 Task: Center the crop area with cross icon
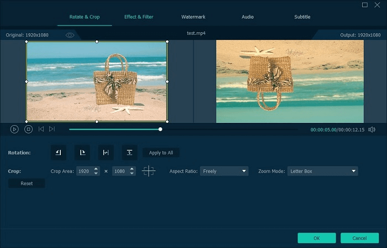click(149, 171)
